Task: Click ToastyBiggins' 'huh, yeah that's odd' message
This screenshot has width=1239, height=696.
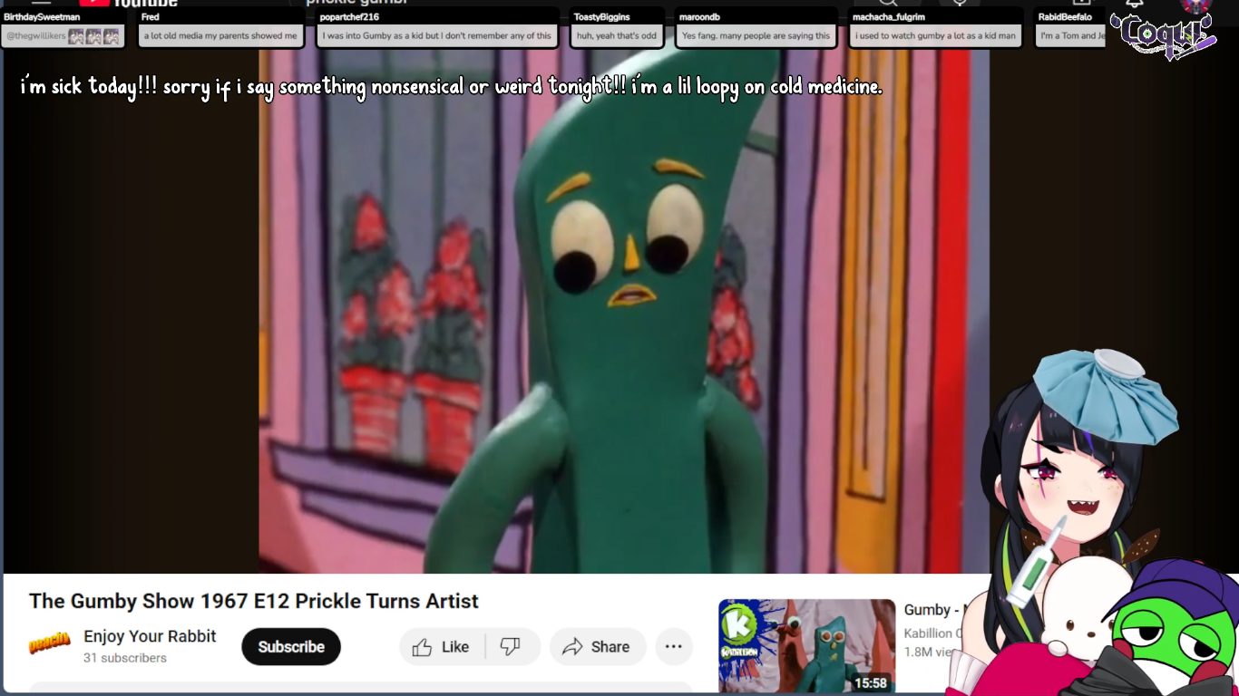Action: (617, 29)
